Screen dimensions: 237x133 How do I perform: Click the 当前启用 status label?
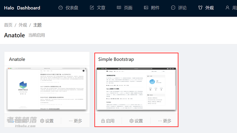pos(36,35)
